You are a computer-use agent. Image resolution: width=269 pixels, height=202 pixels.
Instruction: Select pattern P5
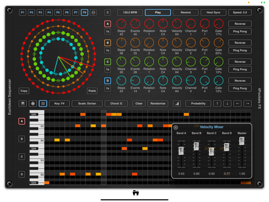coord(58,12)
